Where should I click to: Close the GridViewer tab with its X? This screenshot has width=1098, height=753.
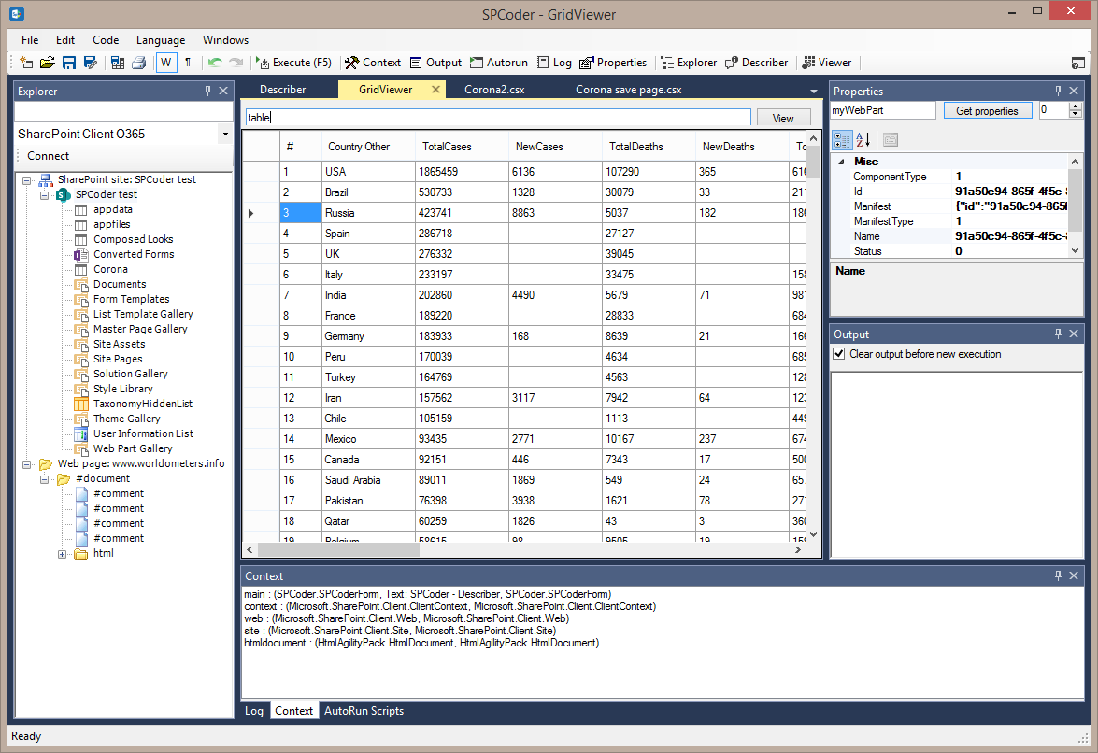tap(435, 90)
